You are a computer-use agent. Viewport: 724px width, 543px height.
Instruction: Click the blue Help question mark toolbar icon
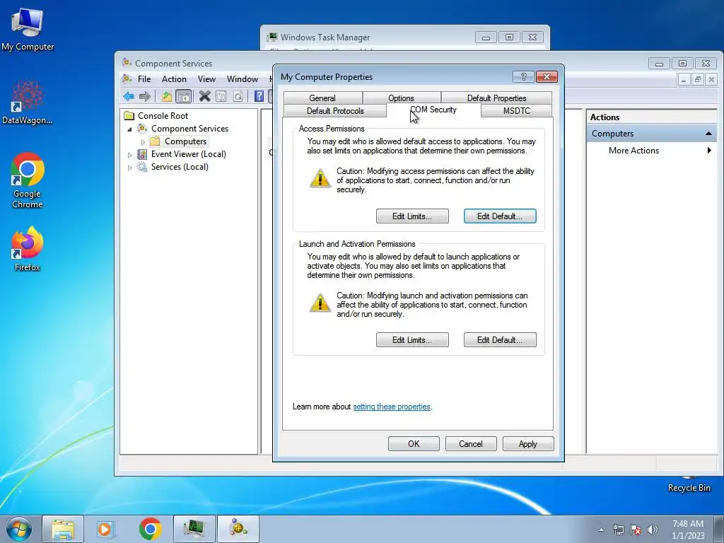click(x=259, y=96)
